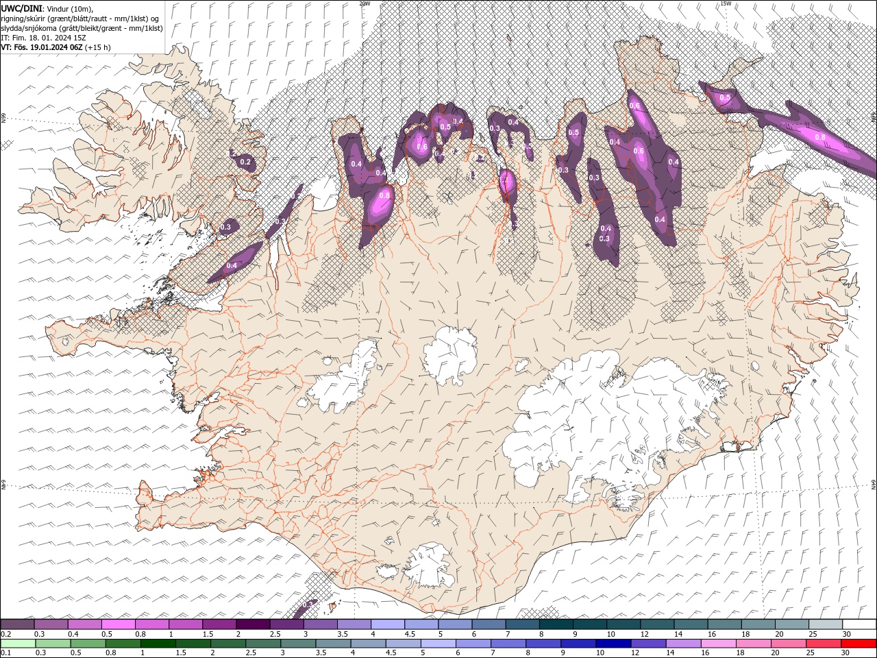Click the 64N latitude label on the left edge

[3, 484]
